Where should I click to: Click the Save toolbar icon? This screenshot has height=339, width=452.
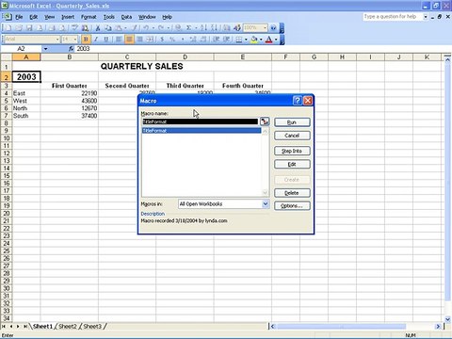pyautogui.click(x=29, y=28)
